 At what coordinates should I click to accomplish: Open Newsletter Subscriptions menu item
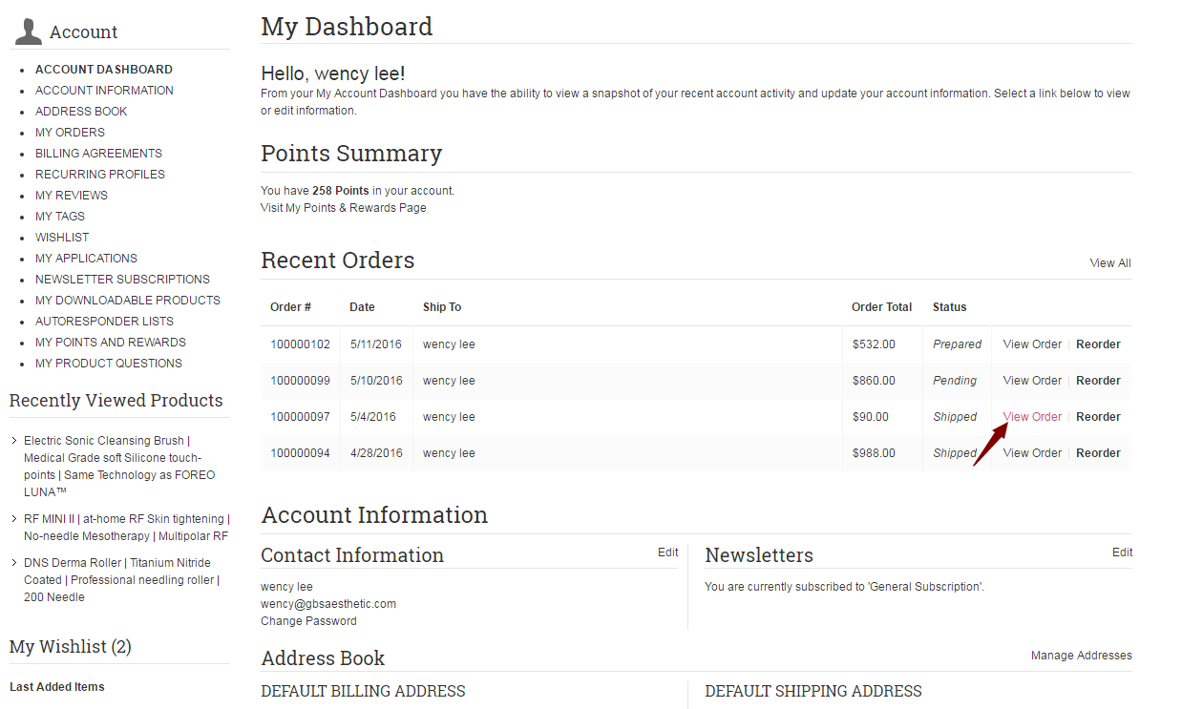coord(122,280)
